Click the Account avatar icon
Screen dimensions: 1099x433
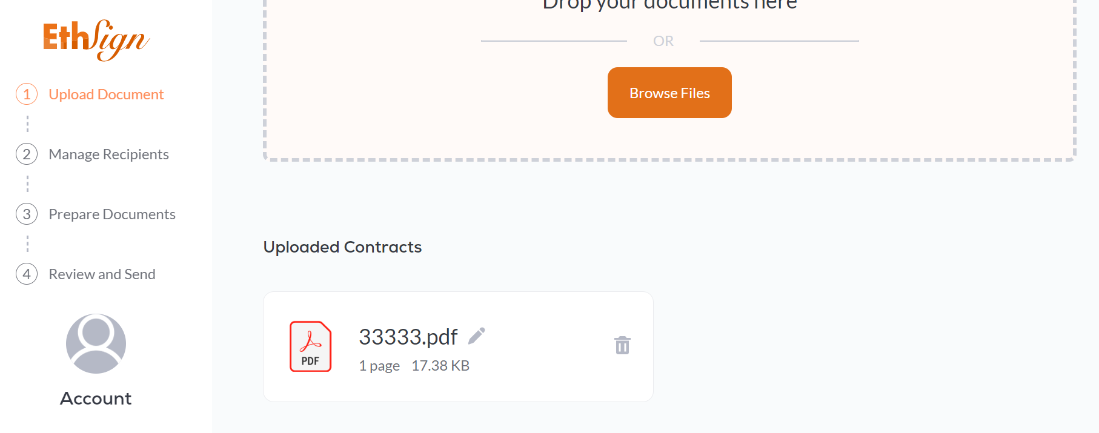tap(96, 343)
